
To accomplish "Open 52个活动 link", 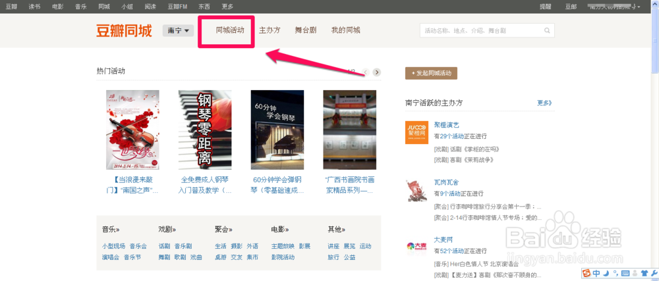I will click(x=451, y=251).
